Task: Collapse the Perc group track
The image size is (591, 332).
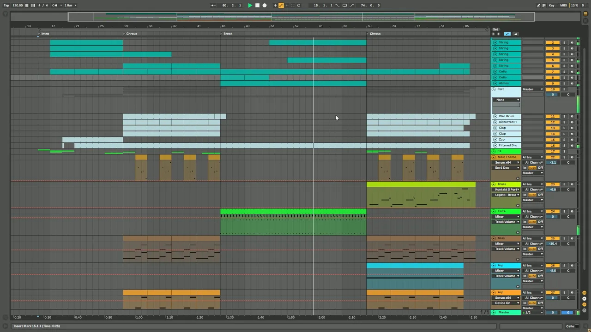Action: (494, 89)
